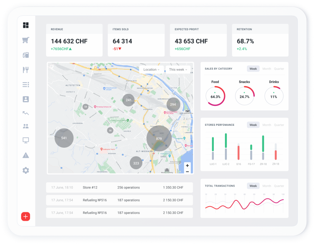This screenshot has width=315, height=245.
Task: Click the small 54 map cluster
Action: (86, 107)
